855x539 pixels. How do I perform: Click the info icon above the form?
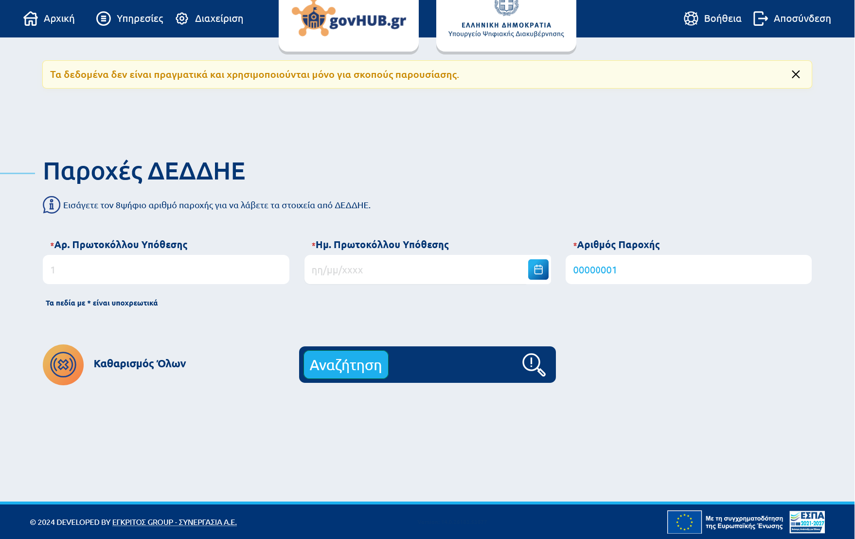point(52,205)
